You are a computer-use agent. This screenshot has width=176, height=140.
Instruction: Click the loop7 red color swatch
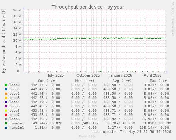(x=6, y=115)
